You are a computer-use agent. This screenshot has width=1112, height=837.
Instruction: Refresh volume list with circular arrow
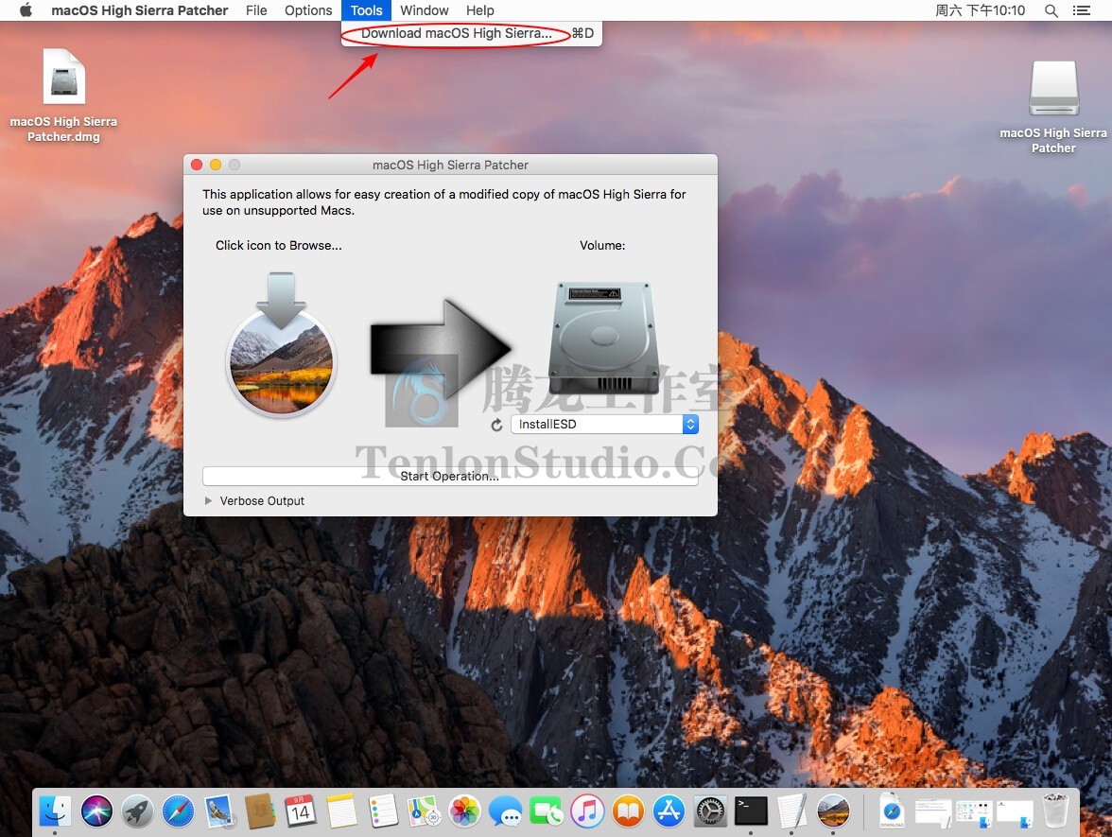click(497, 425)
